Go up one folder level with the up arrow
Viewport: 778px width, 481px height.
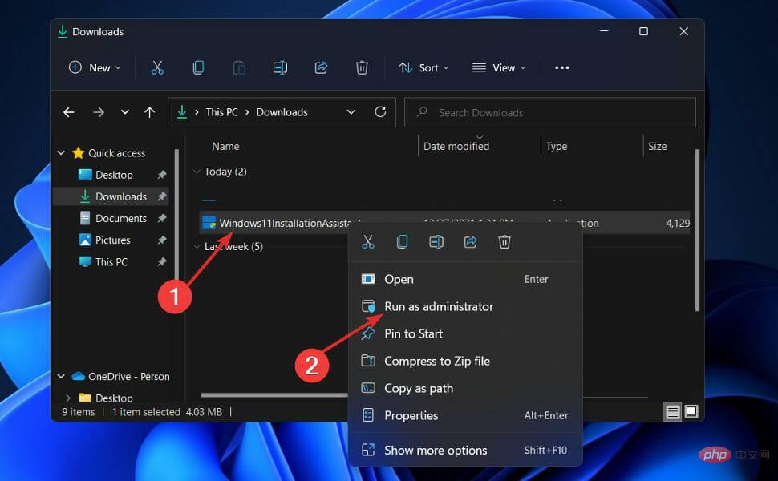(x=149, y=112)
